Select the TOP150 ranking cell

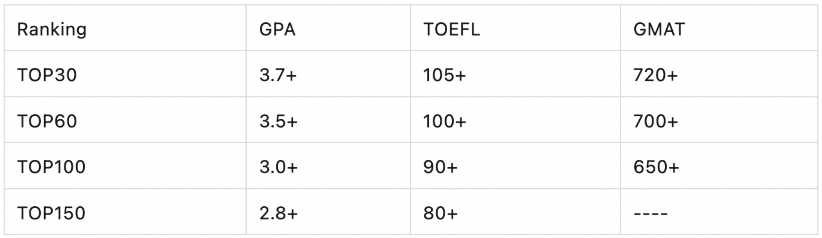pos(125,212)
